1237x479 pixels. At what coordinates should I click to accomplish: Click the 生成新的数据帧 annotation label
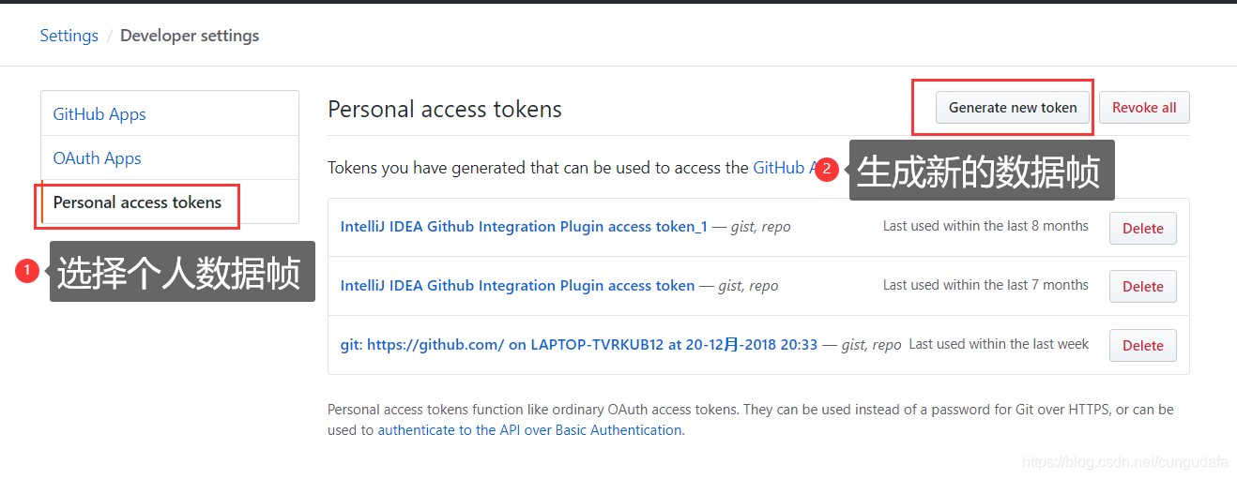point(980,172)
